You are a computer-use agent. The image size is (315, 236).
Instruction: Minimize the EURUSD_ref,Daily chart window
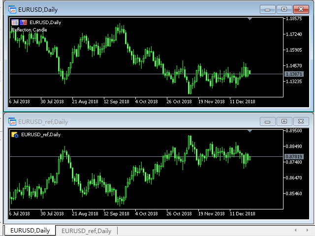point(268,121)
